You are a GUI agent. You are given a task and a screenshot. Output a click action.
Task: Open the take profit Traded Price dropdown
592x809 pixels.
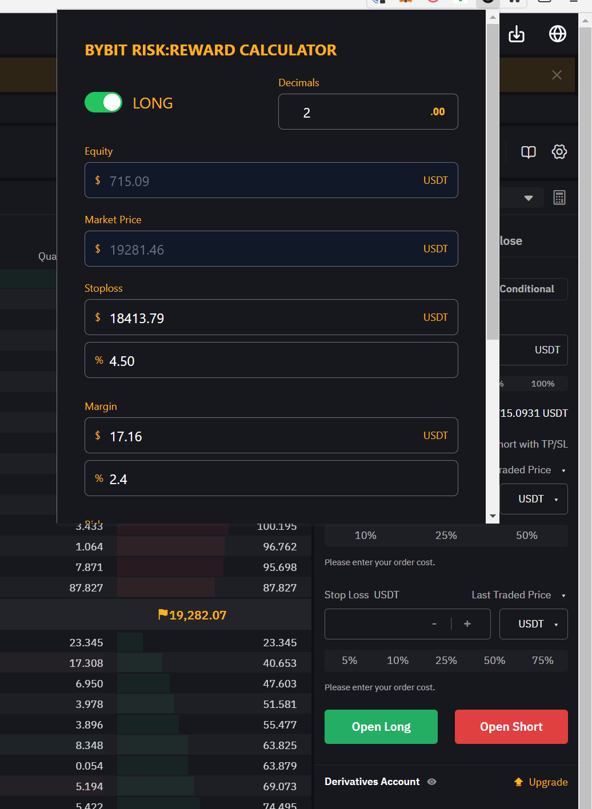pyautogui.click(x=533, y=470)
